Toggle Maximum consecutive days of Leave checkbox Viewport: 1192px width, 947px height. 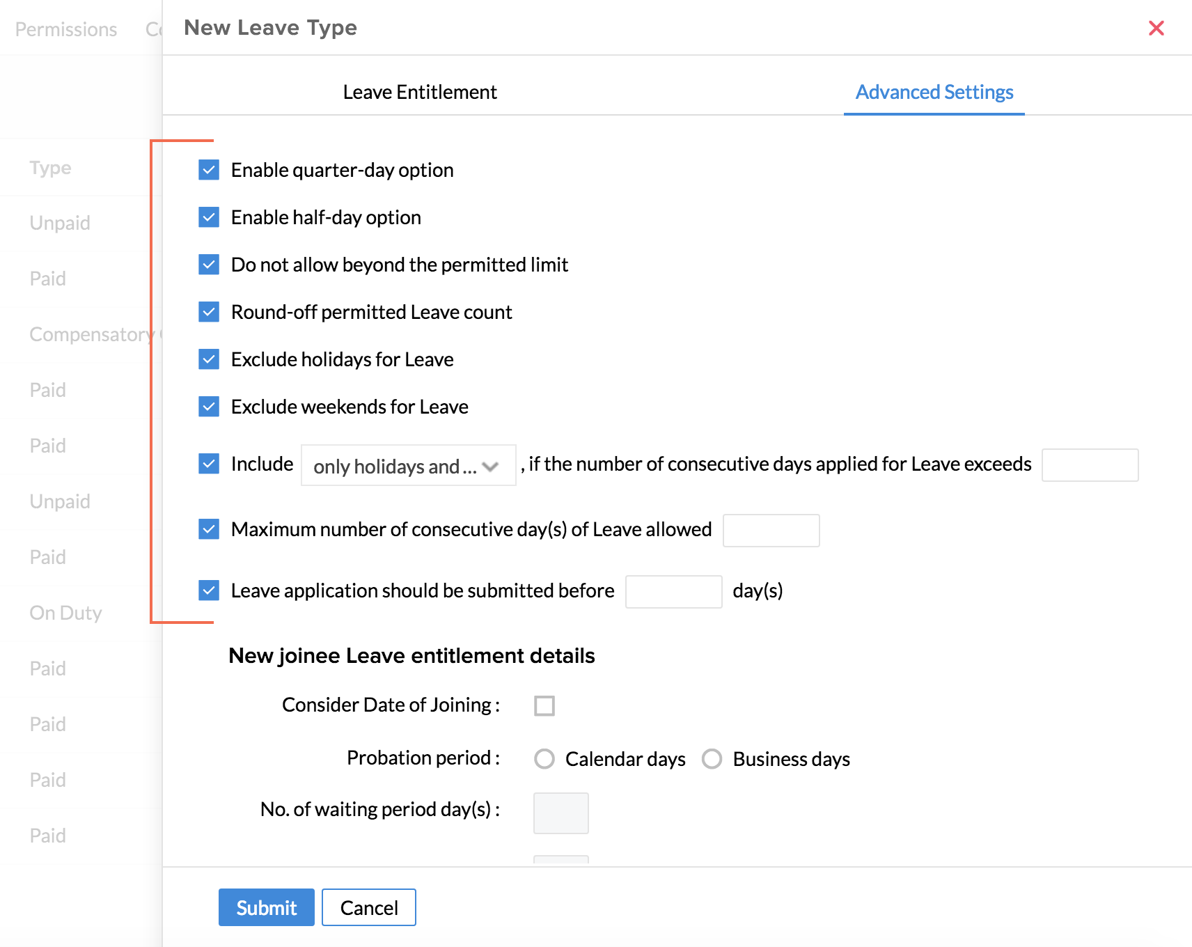(209, 529)
